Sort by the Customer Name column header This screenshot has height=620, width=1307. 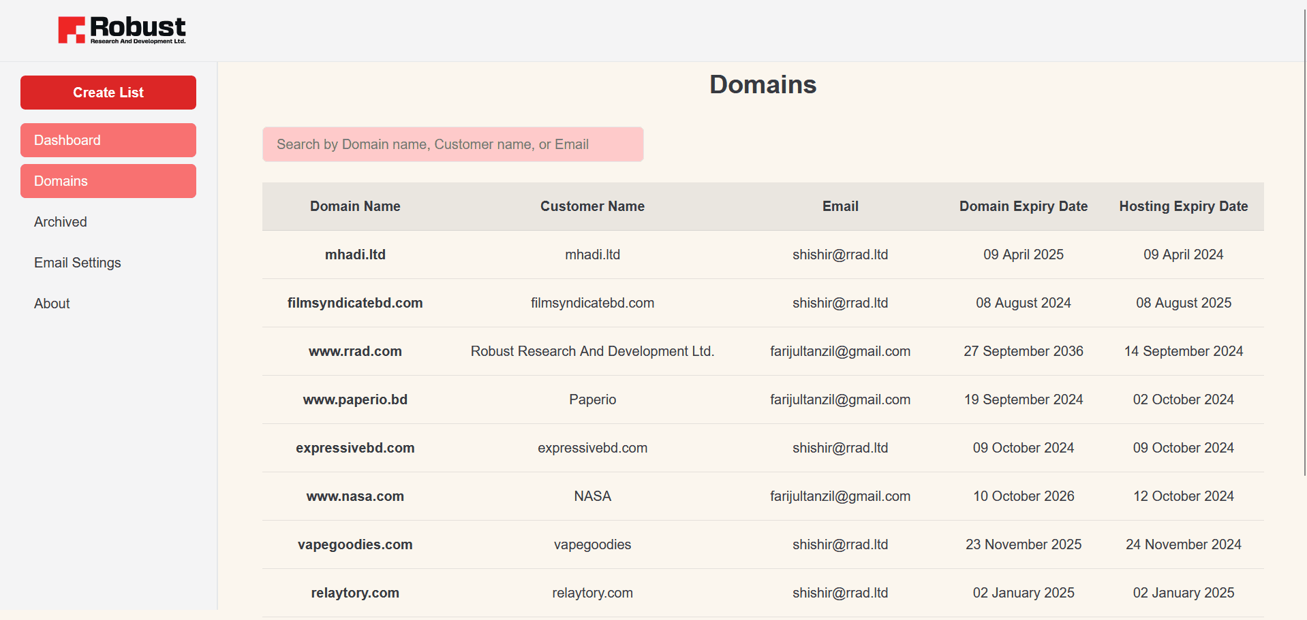coord(592,206)
